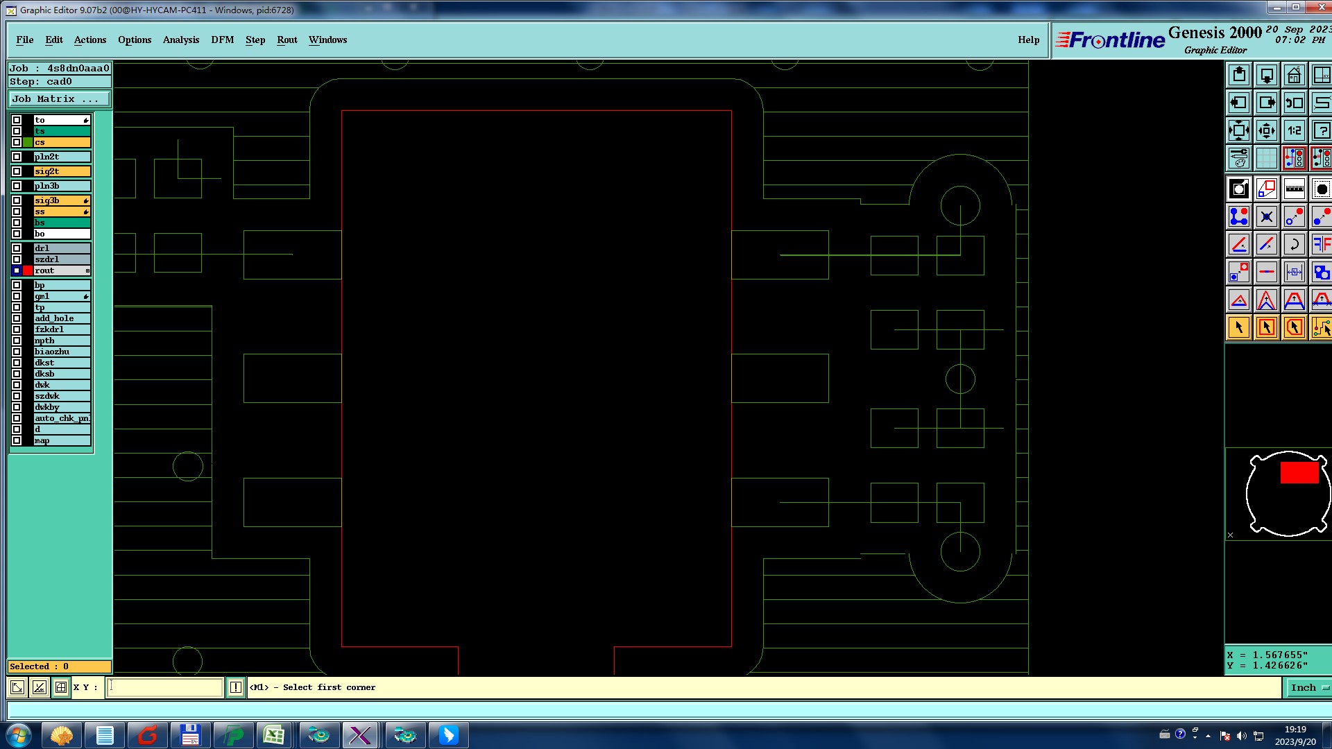1332x749 pixels.
Task: Click the undo zoom back icon
Action: tap(1294, 103)
